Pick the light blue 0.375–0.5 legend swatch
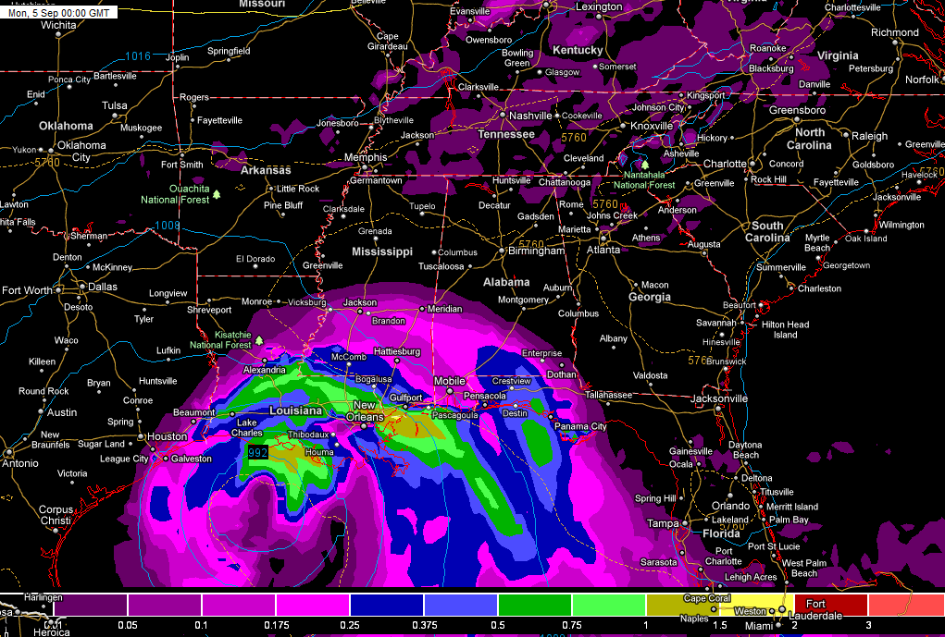The image size is (945, 637). pyautogui.click(x=461, y=605)
